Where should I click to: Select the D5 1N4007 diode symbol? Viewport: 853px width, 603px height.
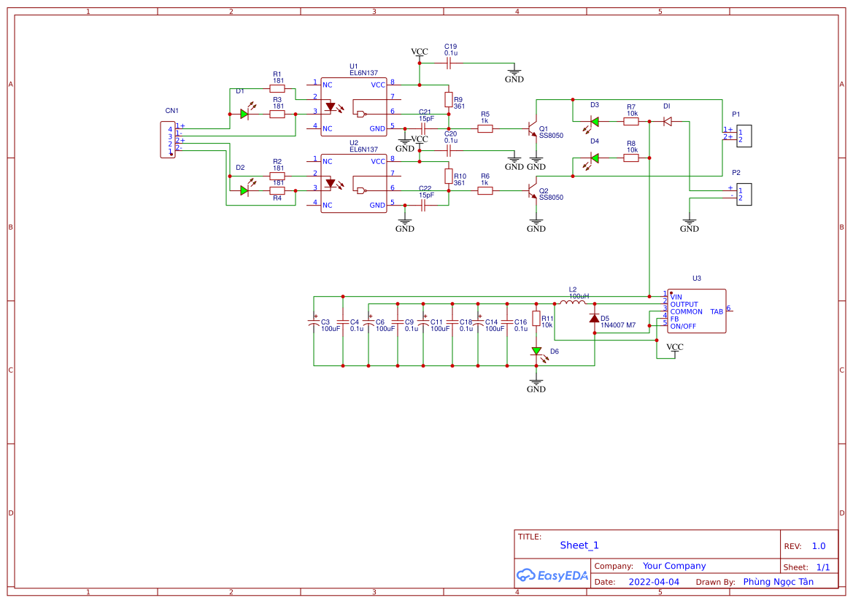(595, 319)
